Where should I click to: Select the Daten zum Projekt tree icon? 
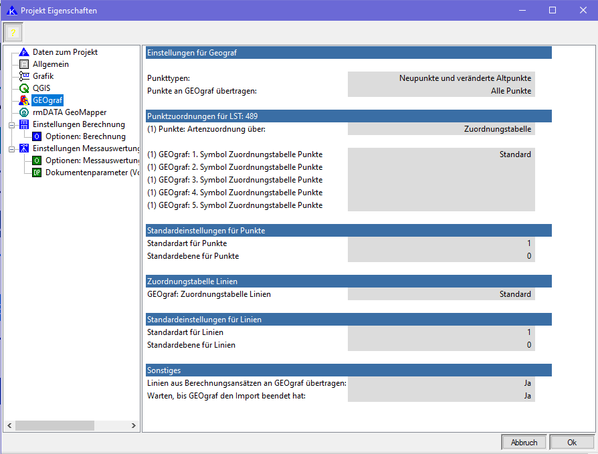[x=24, y=52]
